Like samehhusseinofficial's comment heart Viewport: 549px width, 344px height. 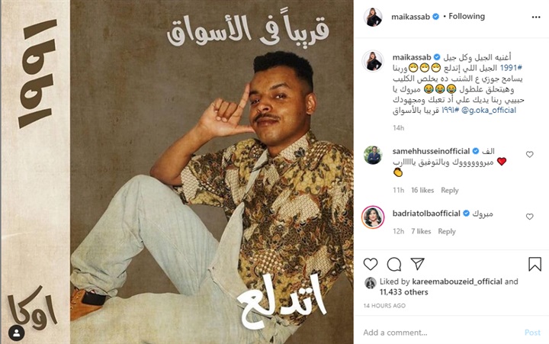[530, 154]
